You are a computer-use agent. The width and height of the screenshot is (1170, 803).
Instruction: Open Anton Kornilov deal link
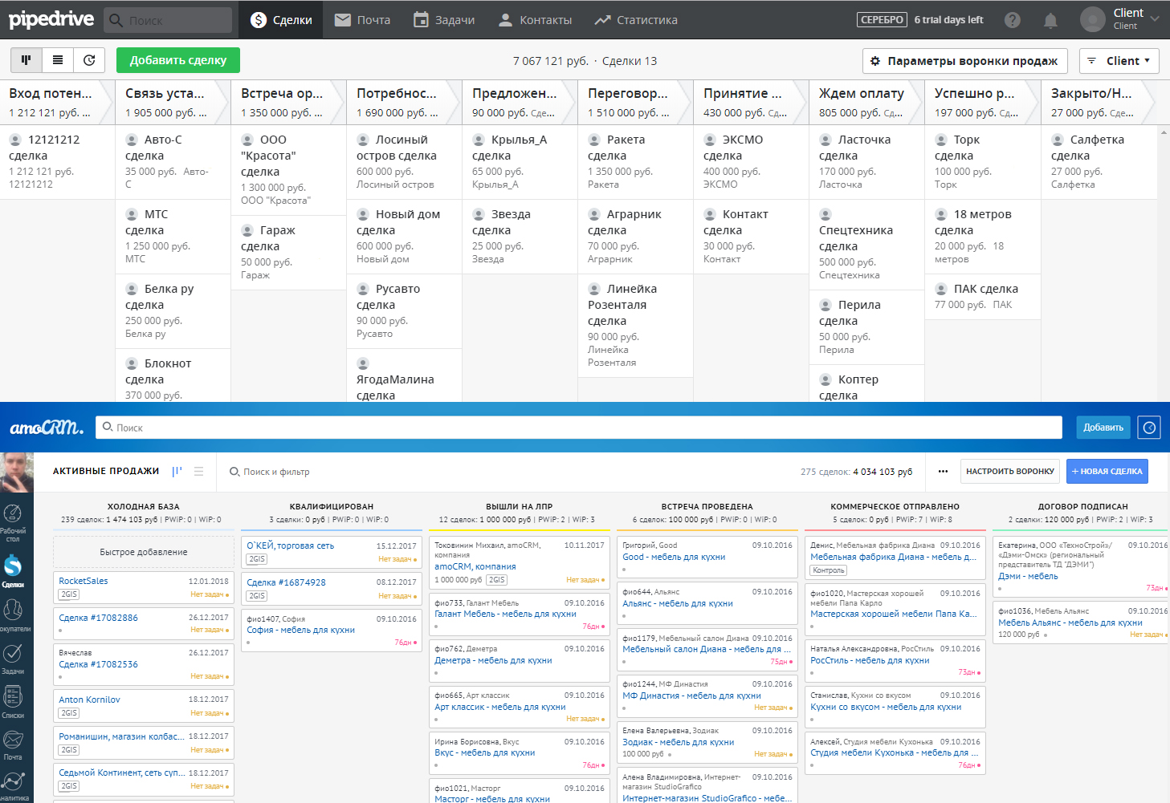click(x=89, y=700)
